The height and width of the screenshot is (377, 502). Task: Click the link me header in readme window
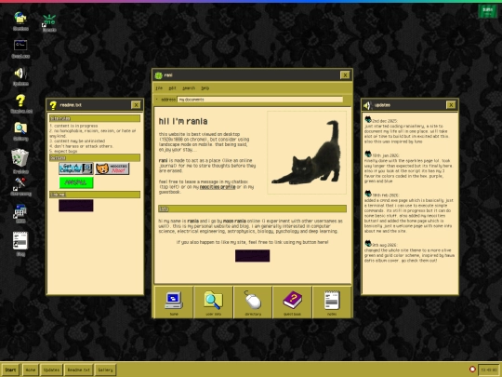[x=95, y=195]
